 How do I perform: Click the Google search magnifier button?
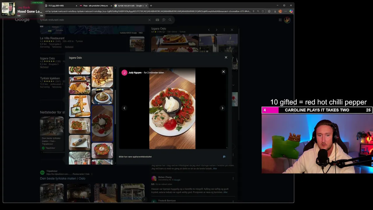click(x=170, y=20)
